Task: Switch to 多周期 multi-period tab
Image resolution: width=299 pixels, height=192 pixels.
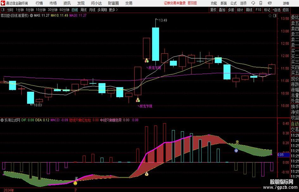Action: (102, 10)
